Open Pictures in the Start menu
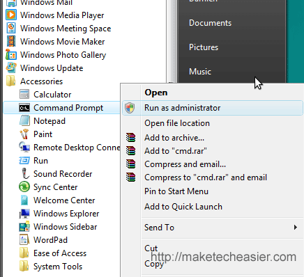 pyautogui.click(x=204, y=47)
